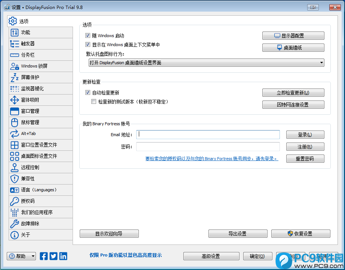This screenshot has width=345, height=270.
Task: Click the 登录 button
Action: tap(305, 135)
